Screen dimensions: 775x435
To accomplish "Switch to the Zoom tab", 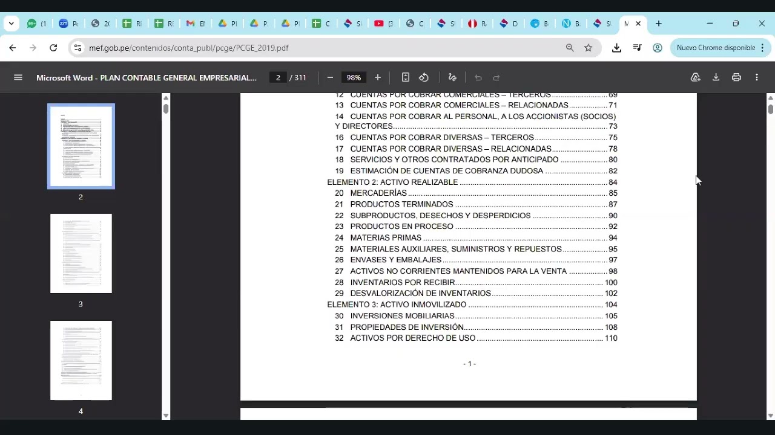I will point(68,24).
